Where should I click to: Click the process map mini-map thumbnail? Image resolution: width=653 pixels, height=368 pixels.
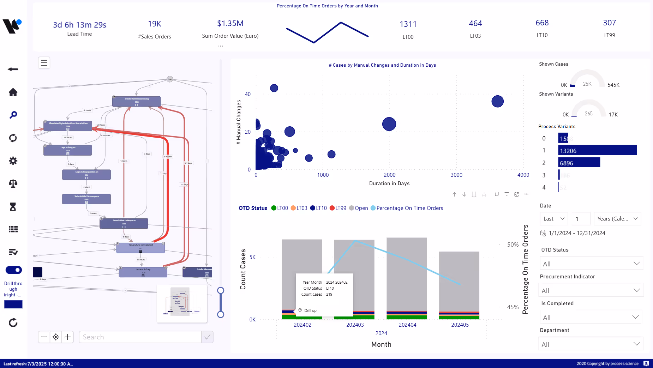(182, 303)
